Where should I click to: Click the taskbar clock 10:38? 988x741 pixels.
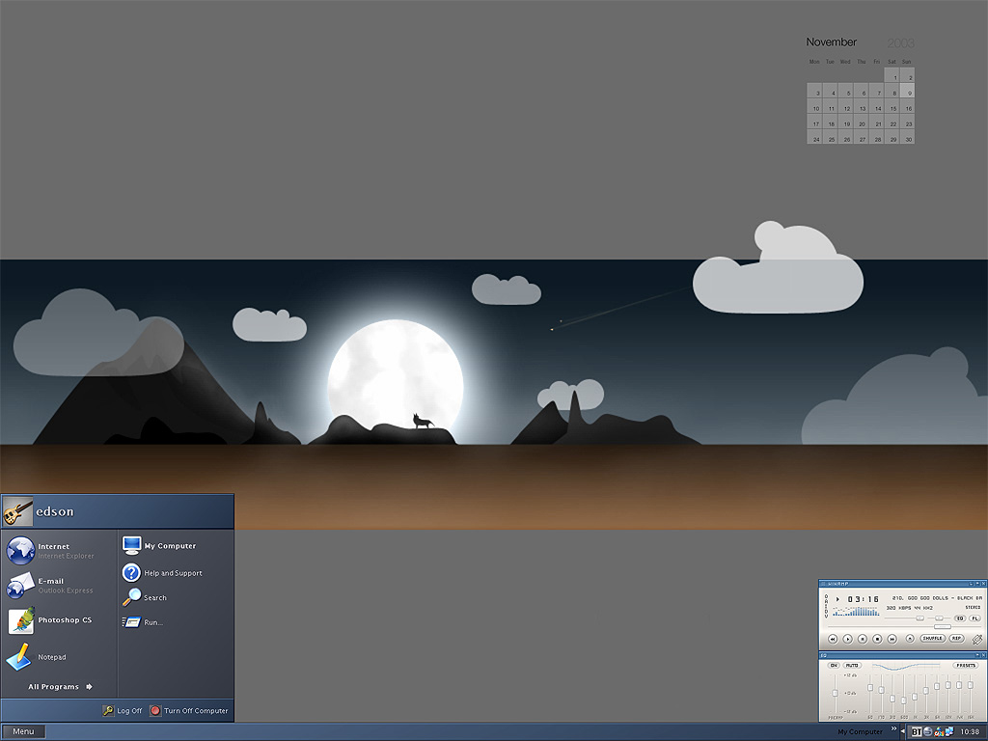click(971, 731)
